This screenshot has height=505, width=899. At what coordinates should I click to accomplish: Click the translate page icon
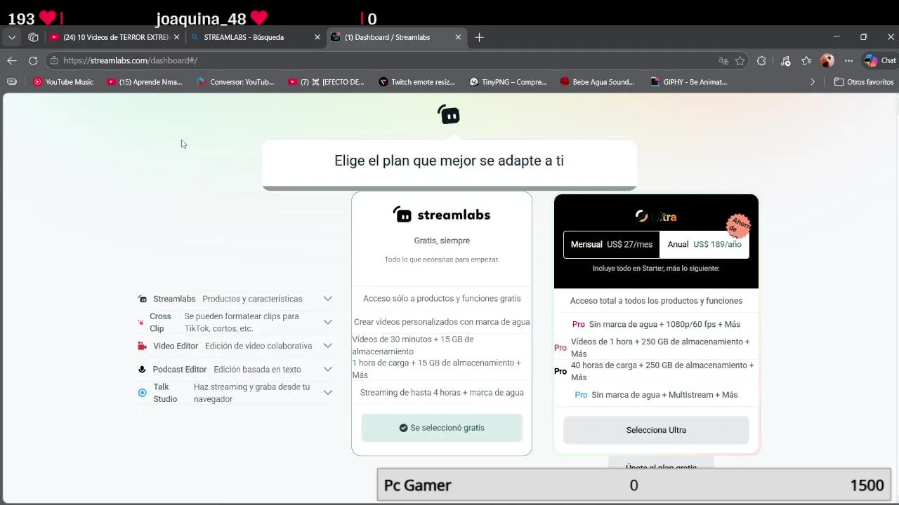coord(723,61)
